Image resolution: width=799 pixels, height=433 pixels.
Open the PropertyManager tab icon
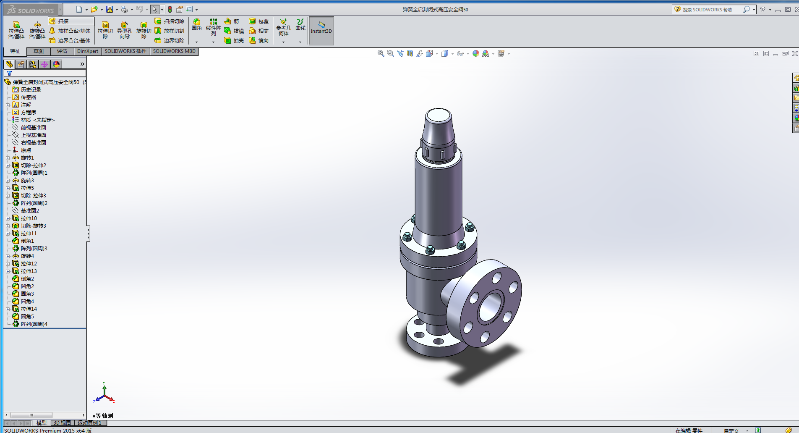(x=21, y=64)
